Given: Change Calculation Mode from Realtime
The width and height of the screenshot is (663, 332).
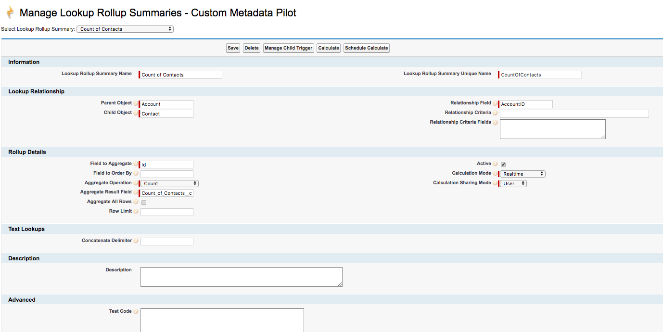Looking at the screenshot, I should click(523, 174).
